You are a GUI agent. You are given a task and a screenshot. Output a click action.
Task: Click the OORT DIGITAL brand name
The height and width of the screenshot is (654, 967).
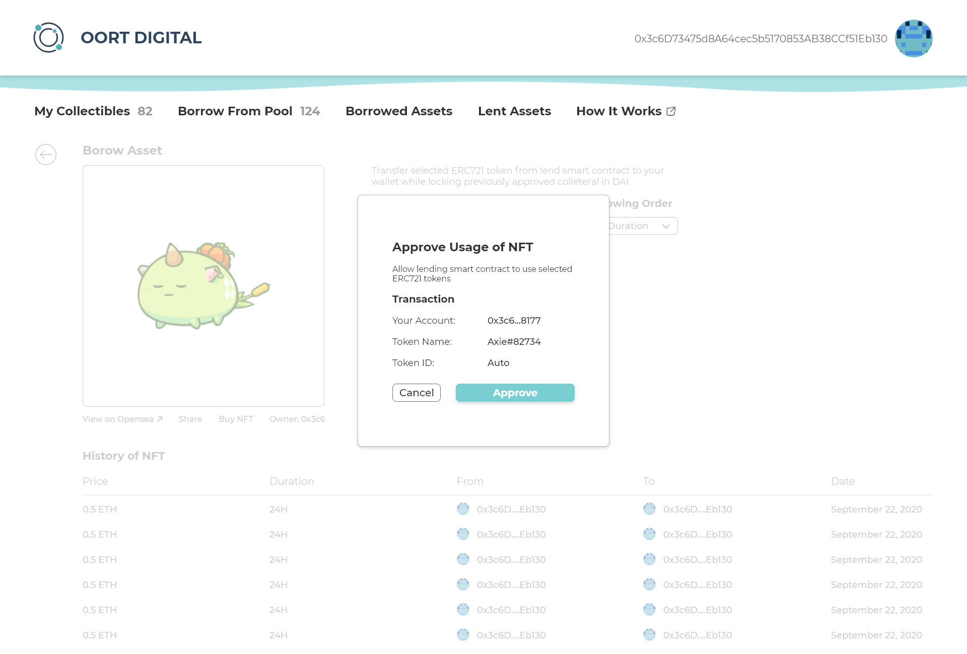tap(141, 38)
